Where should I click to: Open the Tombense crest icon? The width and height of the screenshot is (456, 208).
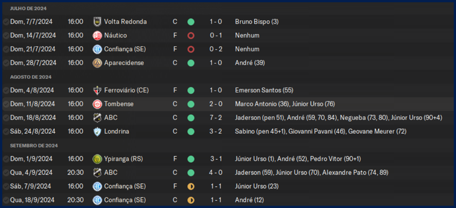point(97,104)
